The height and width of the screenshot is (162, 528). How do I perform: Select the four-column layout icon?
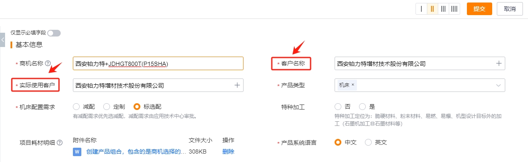tap(454, 9)
